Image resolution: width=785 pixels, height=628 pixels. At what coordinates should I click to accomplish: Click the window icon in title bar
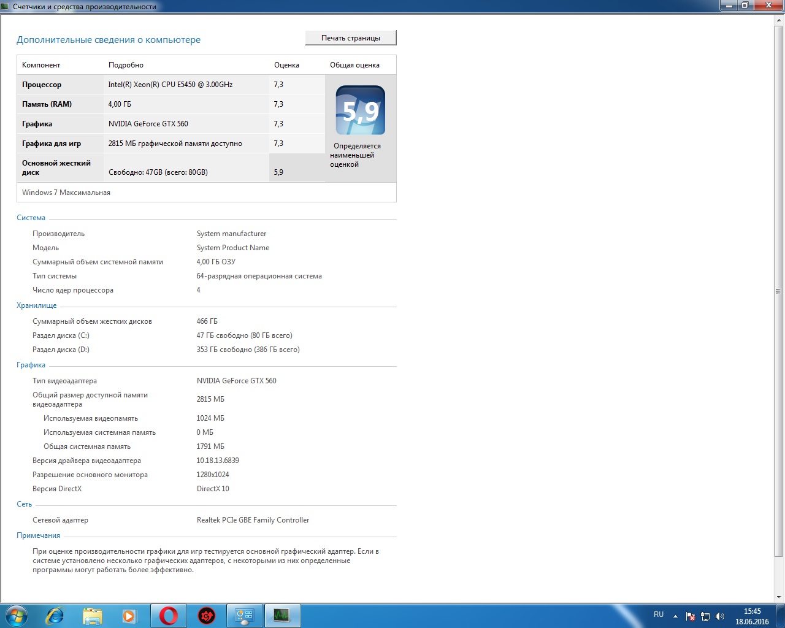pos(6,6)
